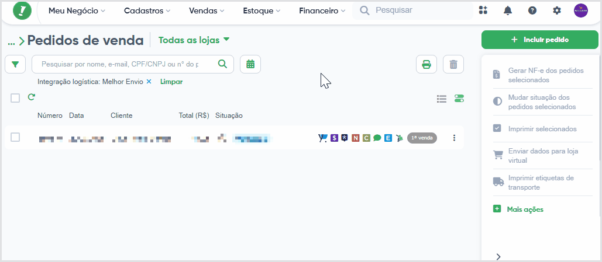This screenshot has height=262, width=602.
Task: Expand Mais ações
Action: point(518,209)
